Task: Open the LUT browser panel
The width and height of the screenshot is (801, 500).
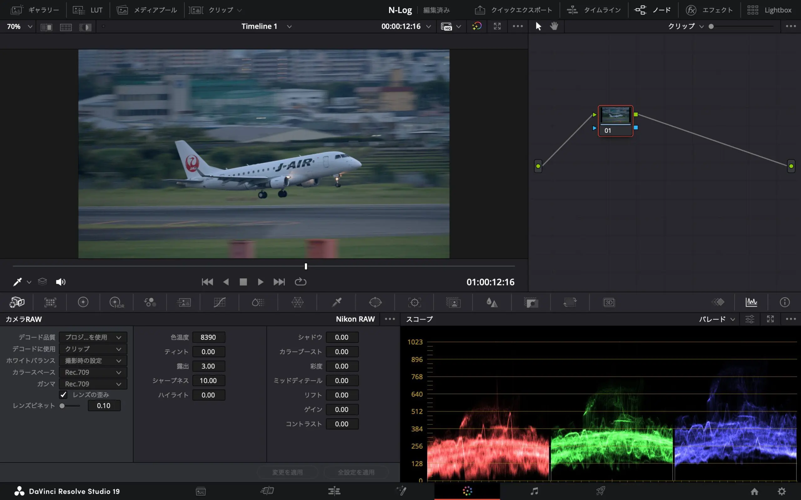Action: click(x=88, y=10)
